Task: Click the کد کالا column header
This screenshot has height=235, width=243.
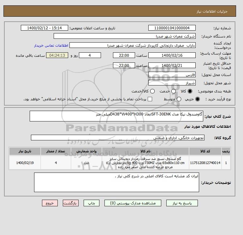Action: click(x=205, y=151)
